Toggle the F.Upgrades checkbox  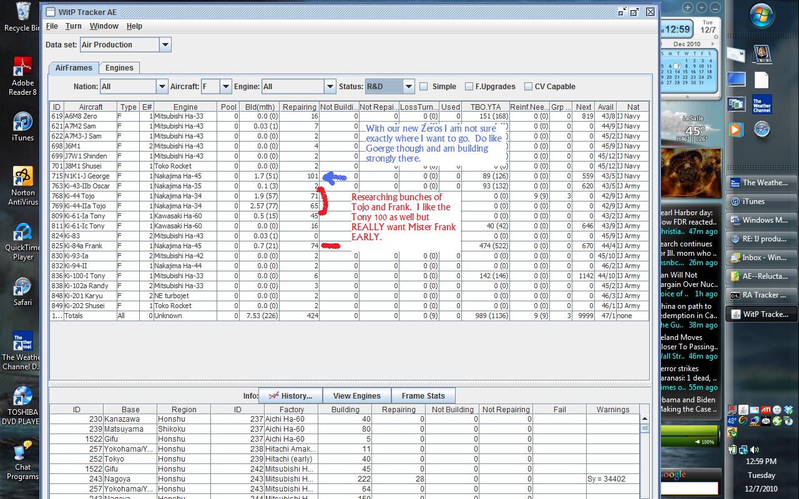pos(469,87)
